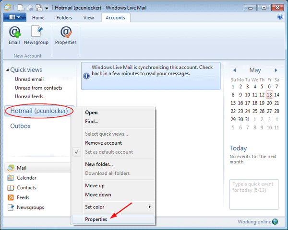This screenshot has height=230, width=288.
Task: Switch to the Folders ribbon tab
Action: [x=64, y=18]
